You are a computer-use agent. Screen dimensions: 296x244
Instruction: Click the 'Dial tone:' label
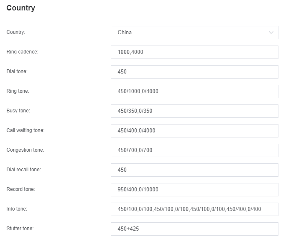coord(17,71)
